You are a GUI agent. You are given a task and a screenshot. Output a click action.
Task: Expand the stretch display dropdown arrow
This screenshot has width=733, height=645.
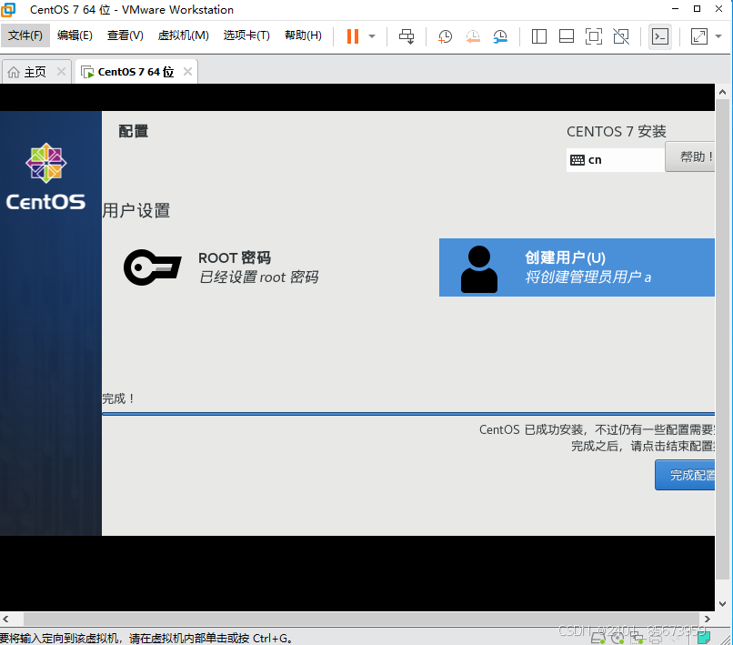click(719, 36)
